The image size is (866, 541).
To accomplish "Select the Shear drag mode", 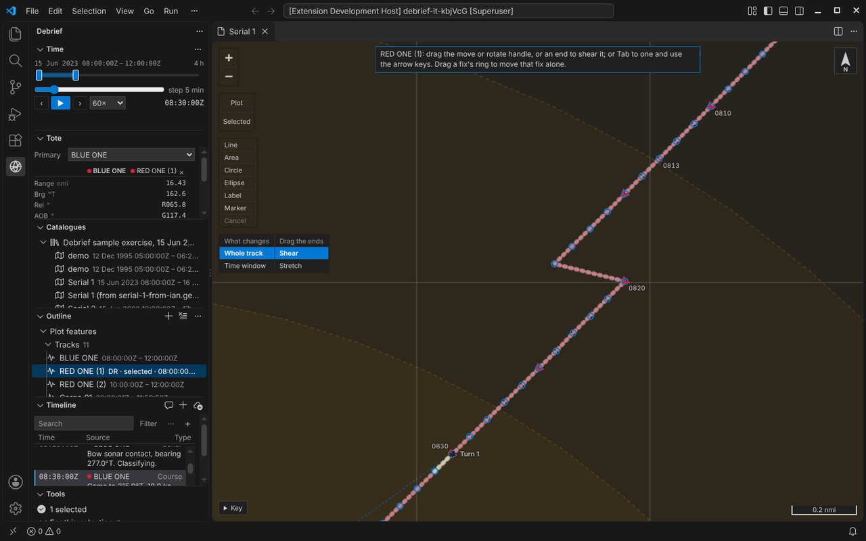I will coord(302,254).
